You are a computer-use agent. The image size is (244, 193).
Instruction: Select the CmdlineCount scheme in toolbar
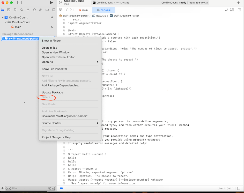point(103,3)
